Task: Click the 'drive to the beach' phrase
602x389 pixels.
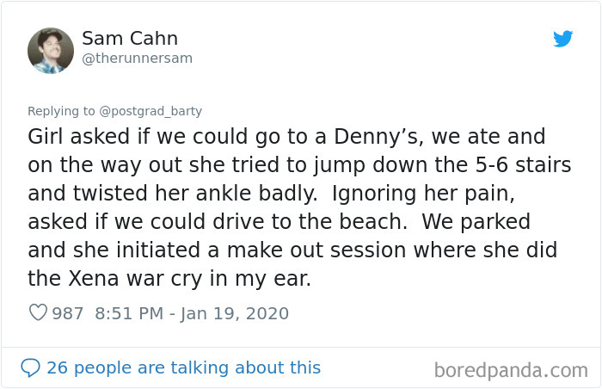Action: tap(310, 222)
